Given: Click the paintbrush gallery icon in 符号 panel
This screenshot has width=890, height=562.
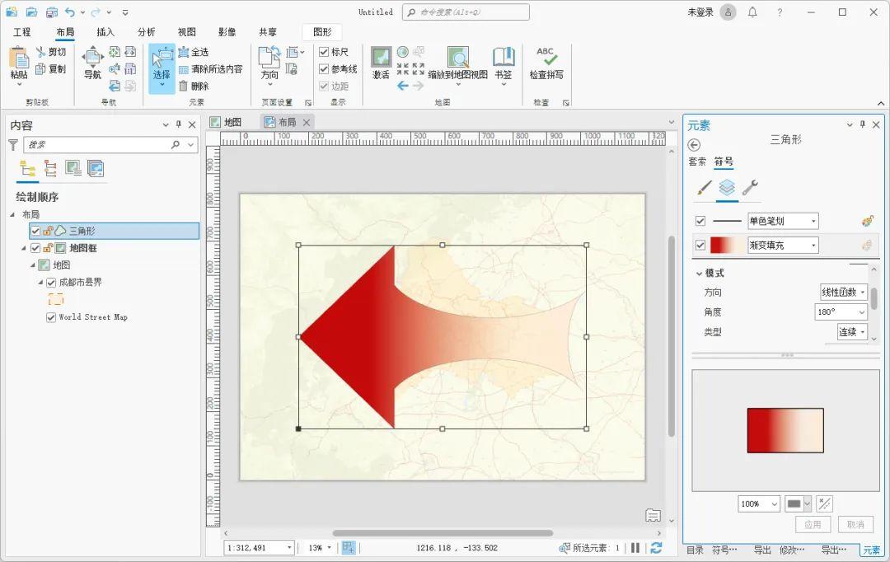Looking at the screenshot, I should tap(705, 187).
